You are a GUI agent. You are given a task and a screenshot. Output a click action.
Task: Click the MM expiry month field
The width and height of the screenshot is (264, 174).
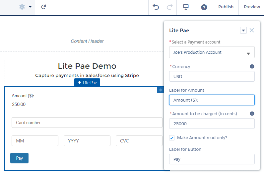click(x=35, y=141)
